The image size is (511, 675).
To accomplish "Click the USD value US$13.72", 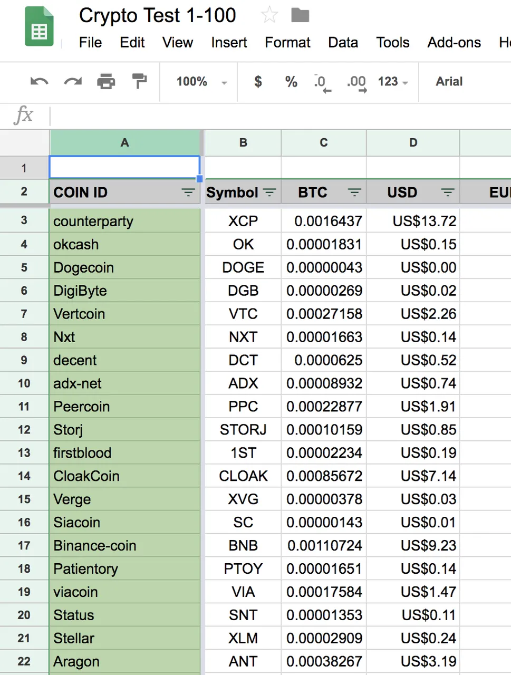I will pyautogui.click(x=413, y=221).
